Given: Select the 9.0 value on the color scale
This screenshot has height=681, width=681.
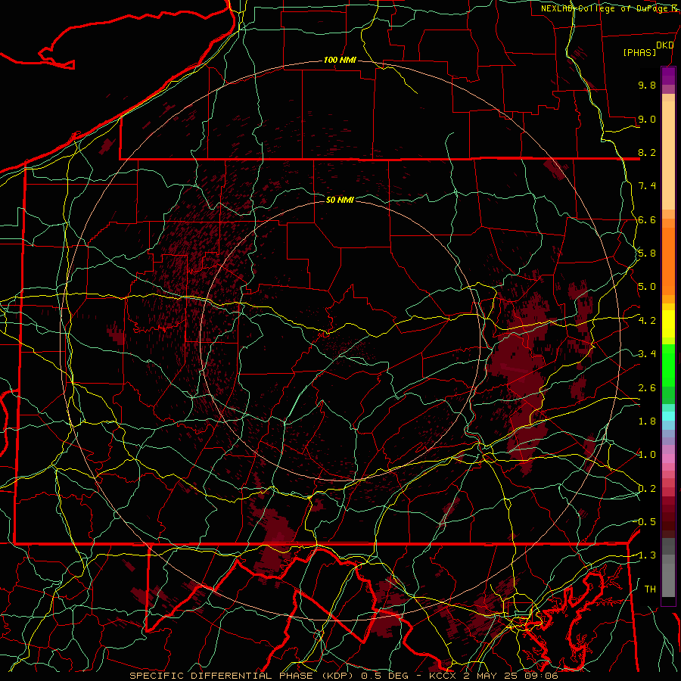Looking at the screenshot, I should tap(647, 119).
